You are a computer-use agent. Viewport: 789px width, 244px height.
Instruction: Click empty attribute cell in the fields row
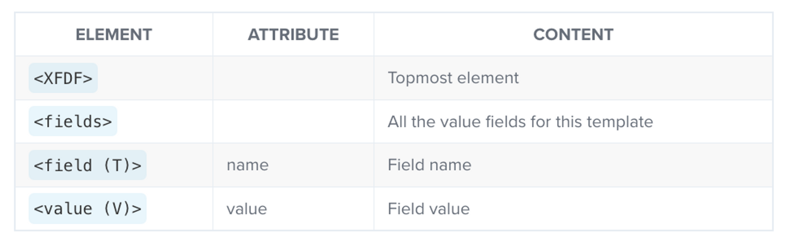[x=293, y=121]
